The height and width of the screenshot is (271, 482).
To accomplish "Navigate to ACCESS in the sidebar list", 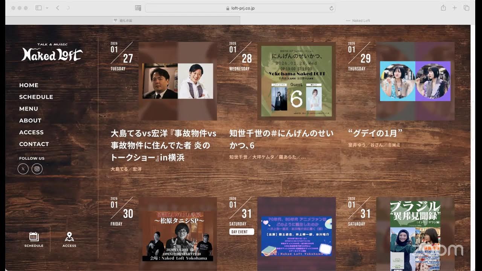I will pyautogui.click(x=31, y=132).
